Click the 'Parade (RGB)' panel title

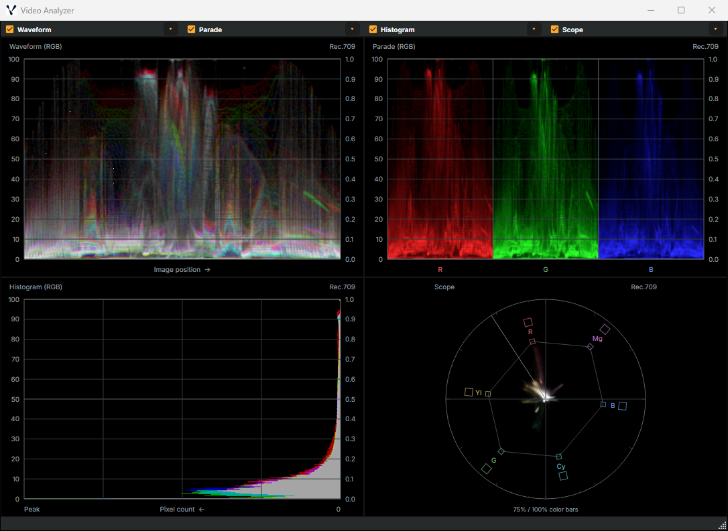[393, 47]
